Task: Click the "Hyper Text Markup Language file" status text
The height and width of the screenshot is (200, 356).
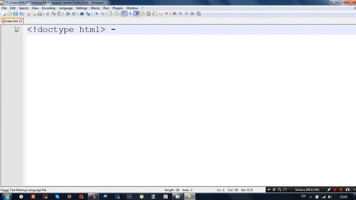Action: tap(23, 190)
